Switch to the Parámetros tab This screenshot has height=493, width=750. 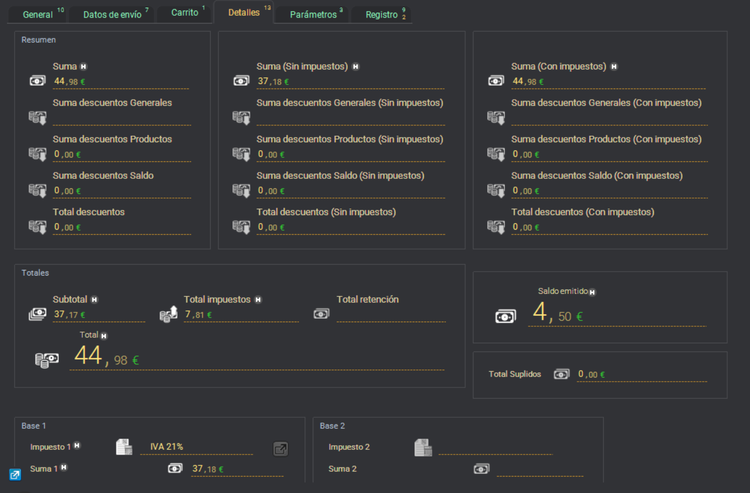(313, 15)
